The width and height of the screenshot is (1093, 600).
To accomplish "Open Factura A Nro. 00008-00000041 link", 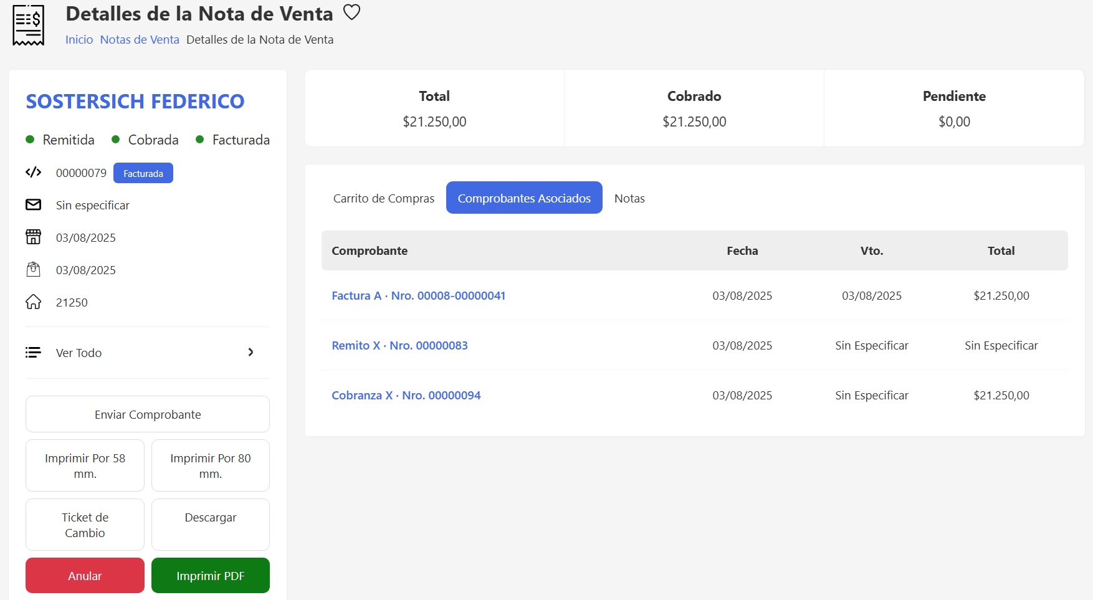I will click(x=418, y=296).
